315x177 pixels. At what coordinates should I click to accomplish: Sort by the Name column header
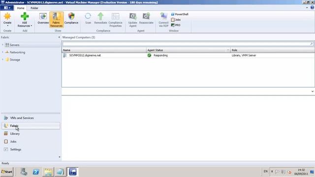pos(104,50)
